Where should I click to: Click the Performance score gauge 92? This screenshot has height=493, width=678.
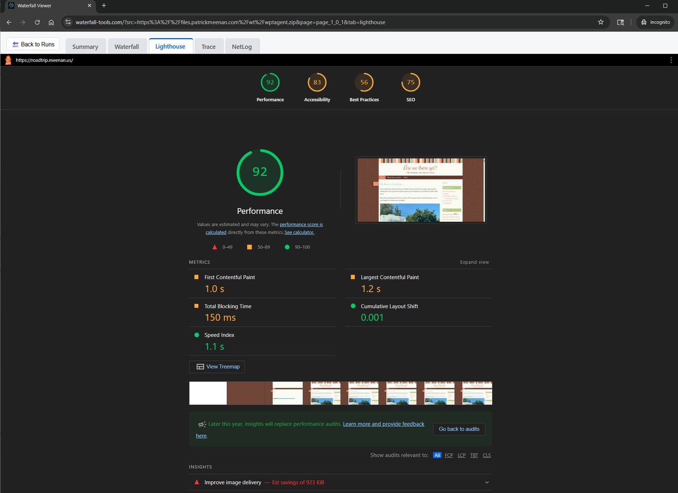[x=270, y=83]
